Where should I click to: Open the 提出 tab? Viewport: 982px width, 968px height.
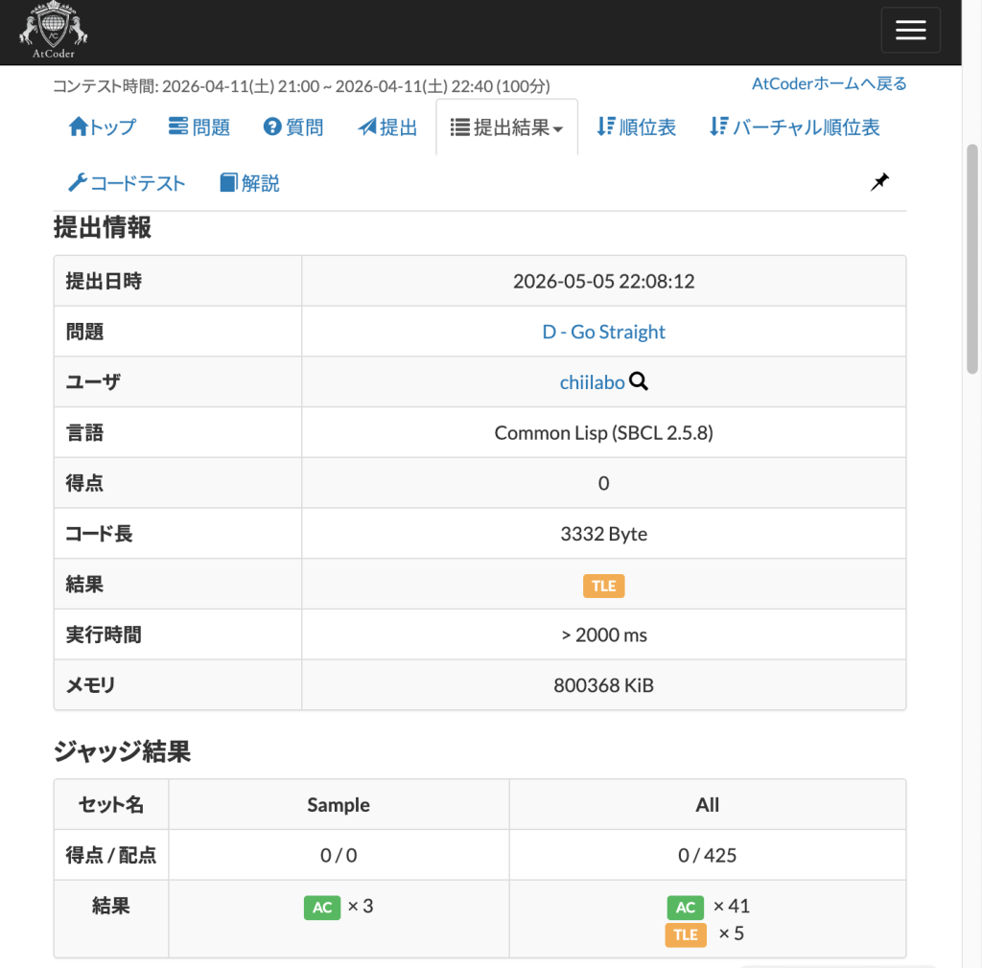click(x=387, y=127)
